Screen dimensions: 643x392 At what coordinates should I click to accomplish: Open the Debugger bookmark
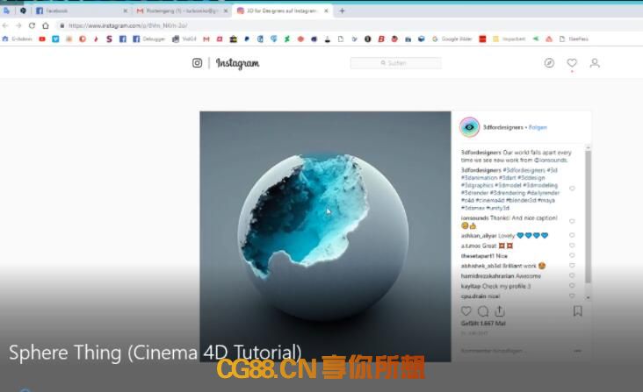coord(148,39)
